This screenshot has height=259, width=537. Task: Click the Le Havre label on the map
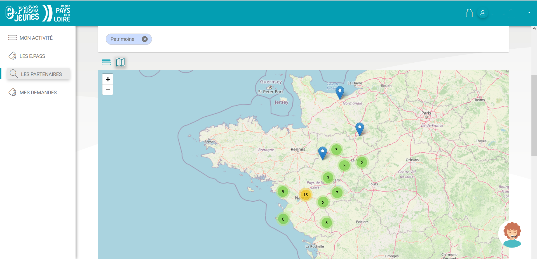355,83
